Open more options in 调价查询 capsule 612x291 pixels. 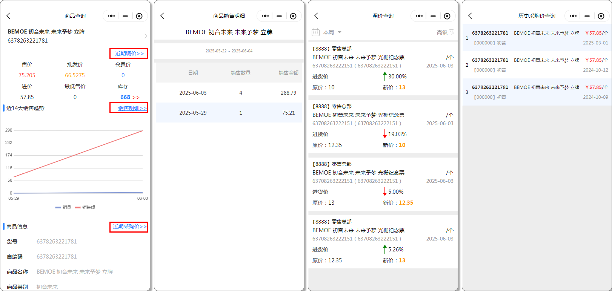(x=419, y=16)
